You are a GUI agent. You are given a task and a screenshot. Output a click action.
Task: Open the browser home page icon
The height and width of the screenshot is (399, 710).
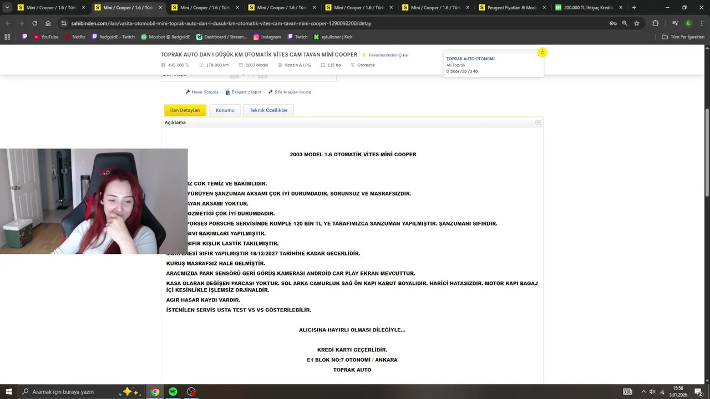coord(48,23)
